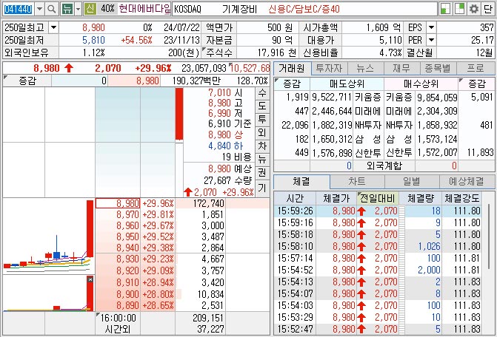497x337 pixels.
Task: Click the 투 side button
Action: [x=262, y=120]
